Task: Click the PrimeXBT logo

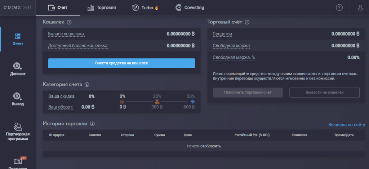Action: 18,8
